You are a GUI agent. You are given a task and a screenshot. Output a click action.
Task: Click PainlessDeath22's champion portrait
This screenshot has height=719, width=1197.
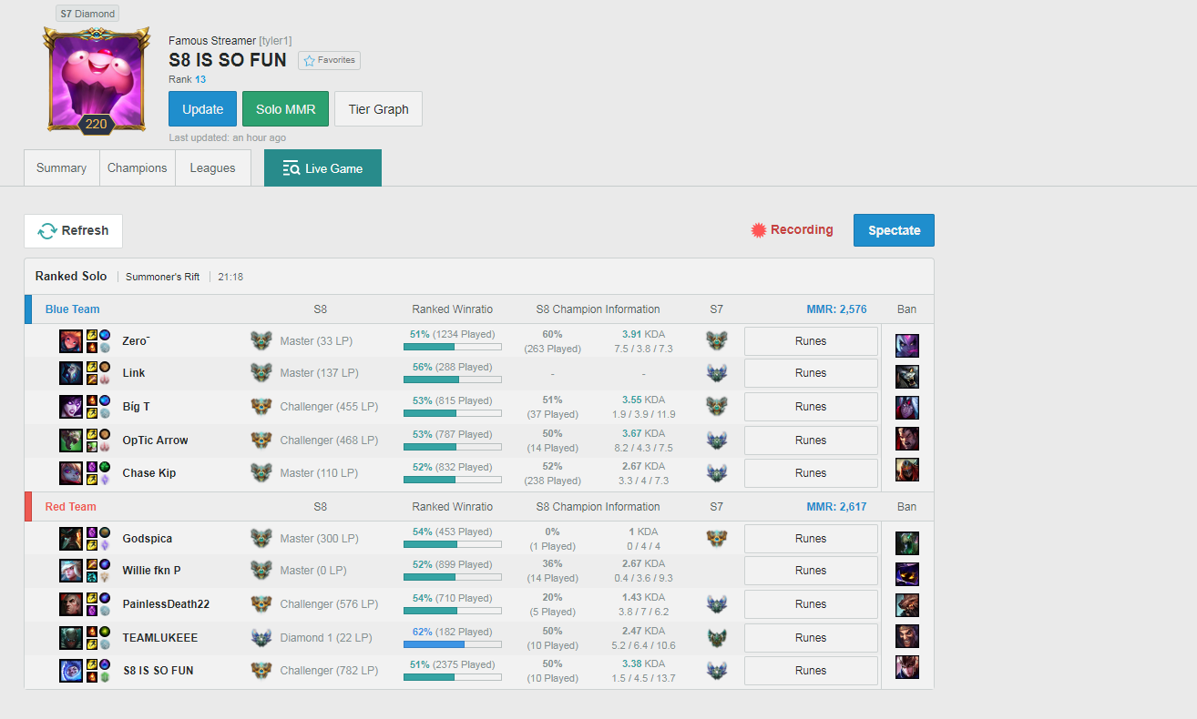71,604
